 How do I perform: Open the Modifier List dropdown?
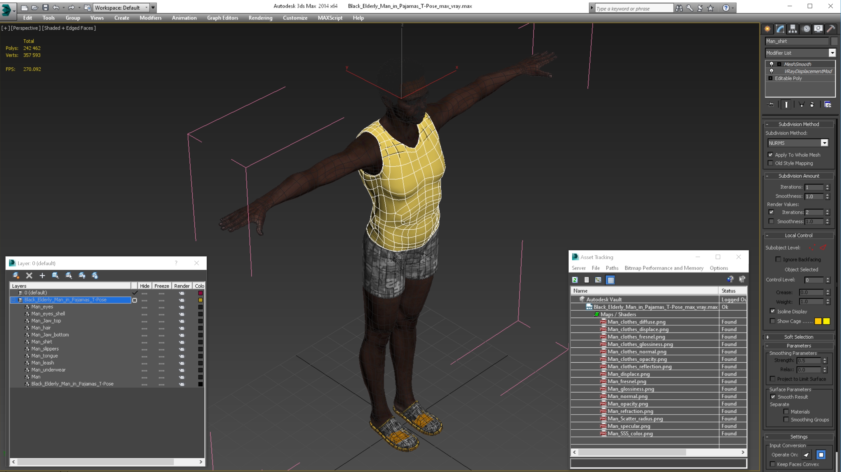(832, 53)
